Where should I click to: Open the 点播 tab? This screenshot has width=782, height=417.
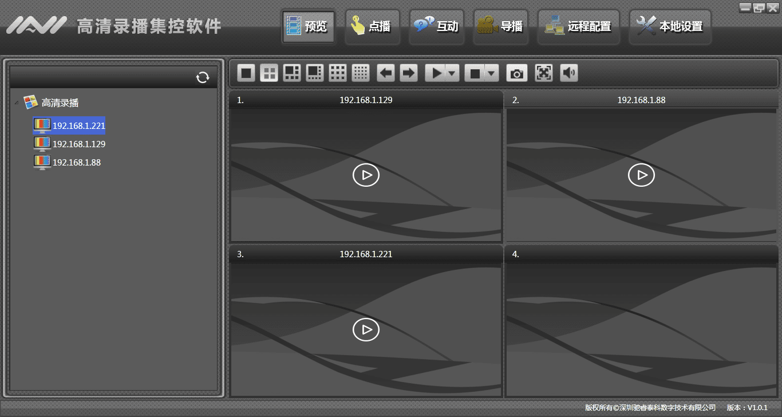coord(372,26)
